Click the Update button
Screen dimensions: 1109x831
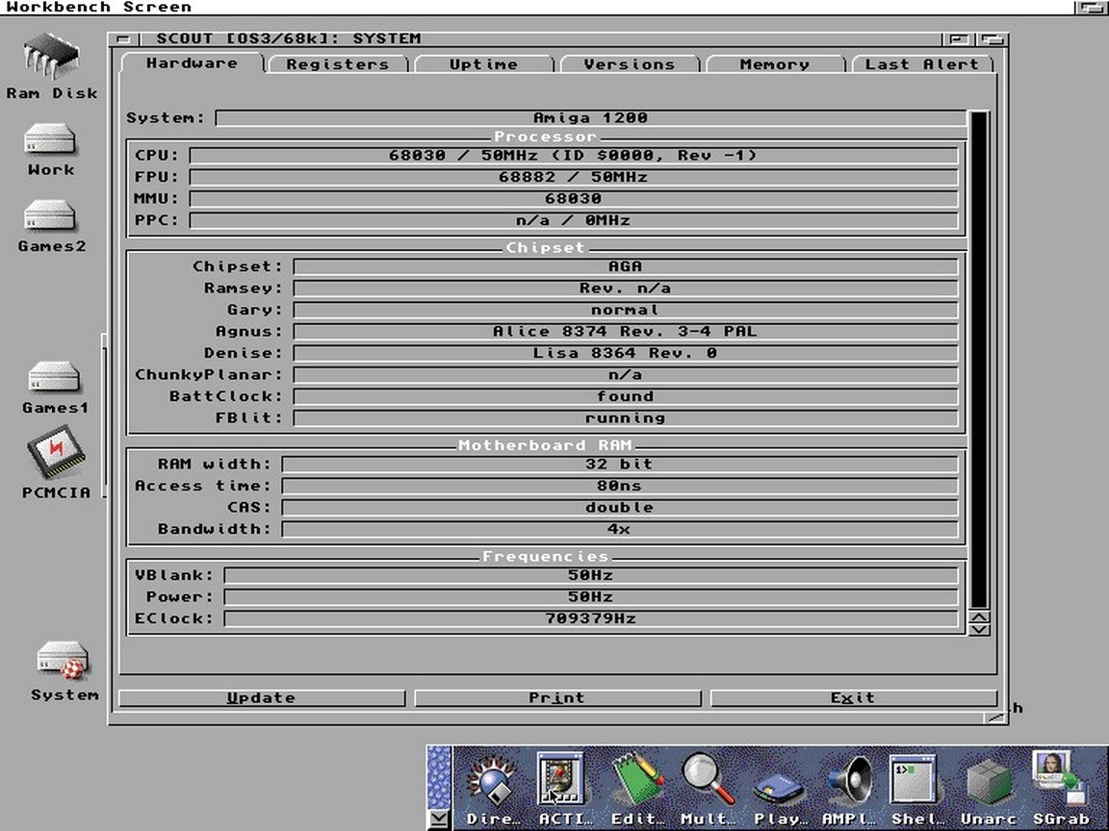262,698
